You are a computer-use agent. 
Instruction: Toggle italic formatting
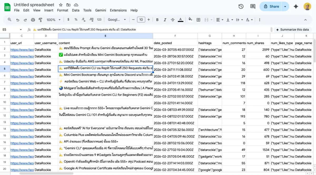[165, 19]
